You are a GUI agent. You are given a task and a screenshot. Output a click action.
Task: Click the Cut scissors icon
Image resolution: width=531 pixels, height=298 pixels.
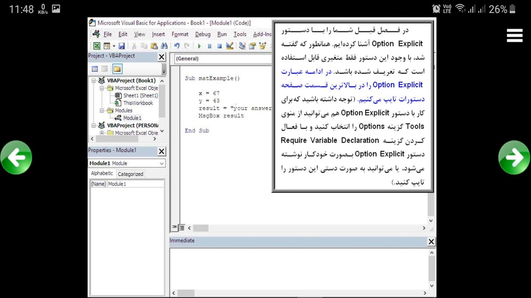tap(134, 46)
